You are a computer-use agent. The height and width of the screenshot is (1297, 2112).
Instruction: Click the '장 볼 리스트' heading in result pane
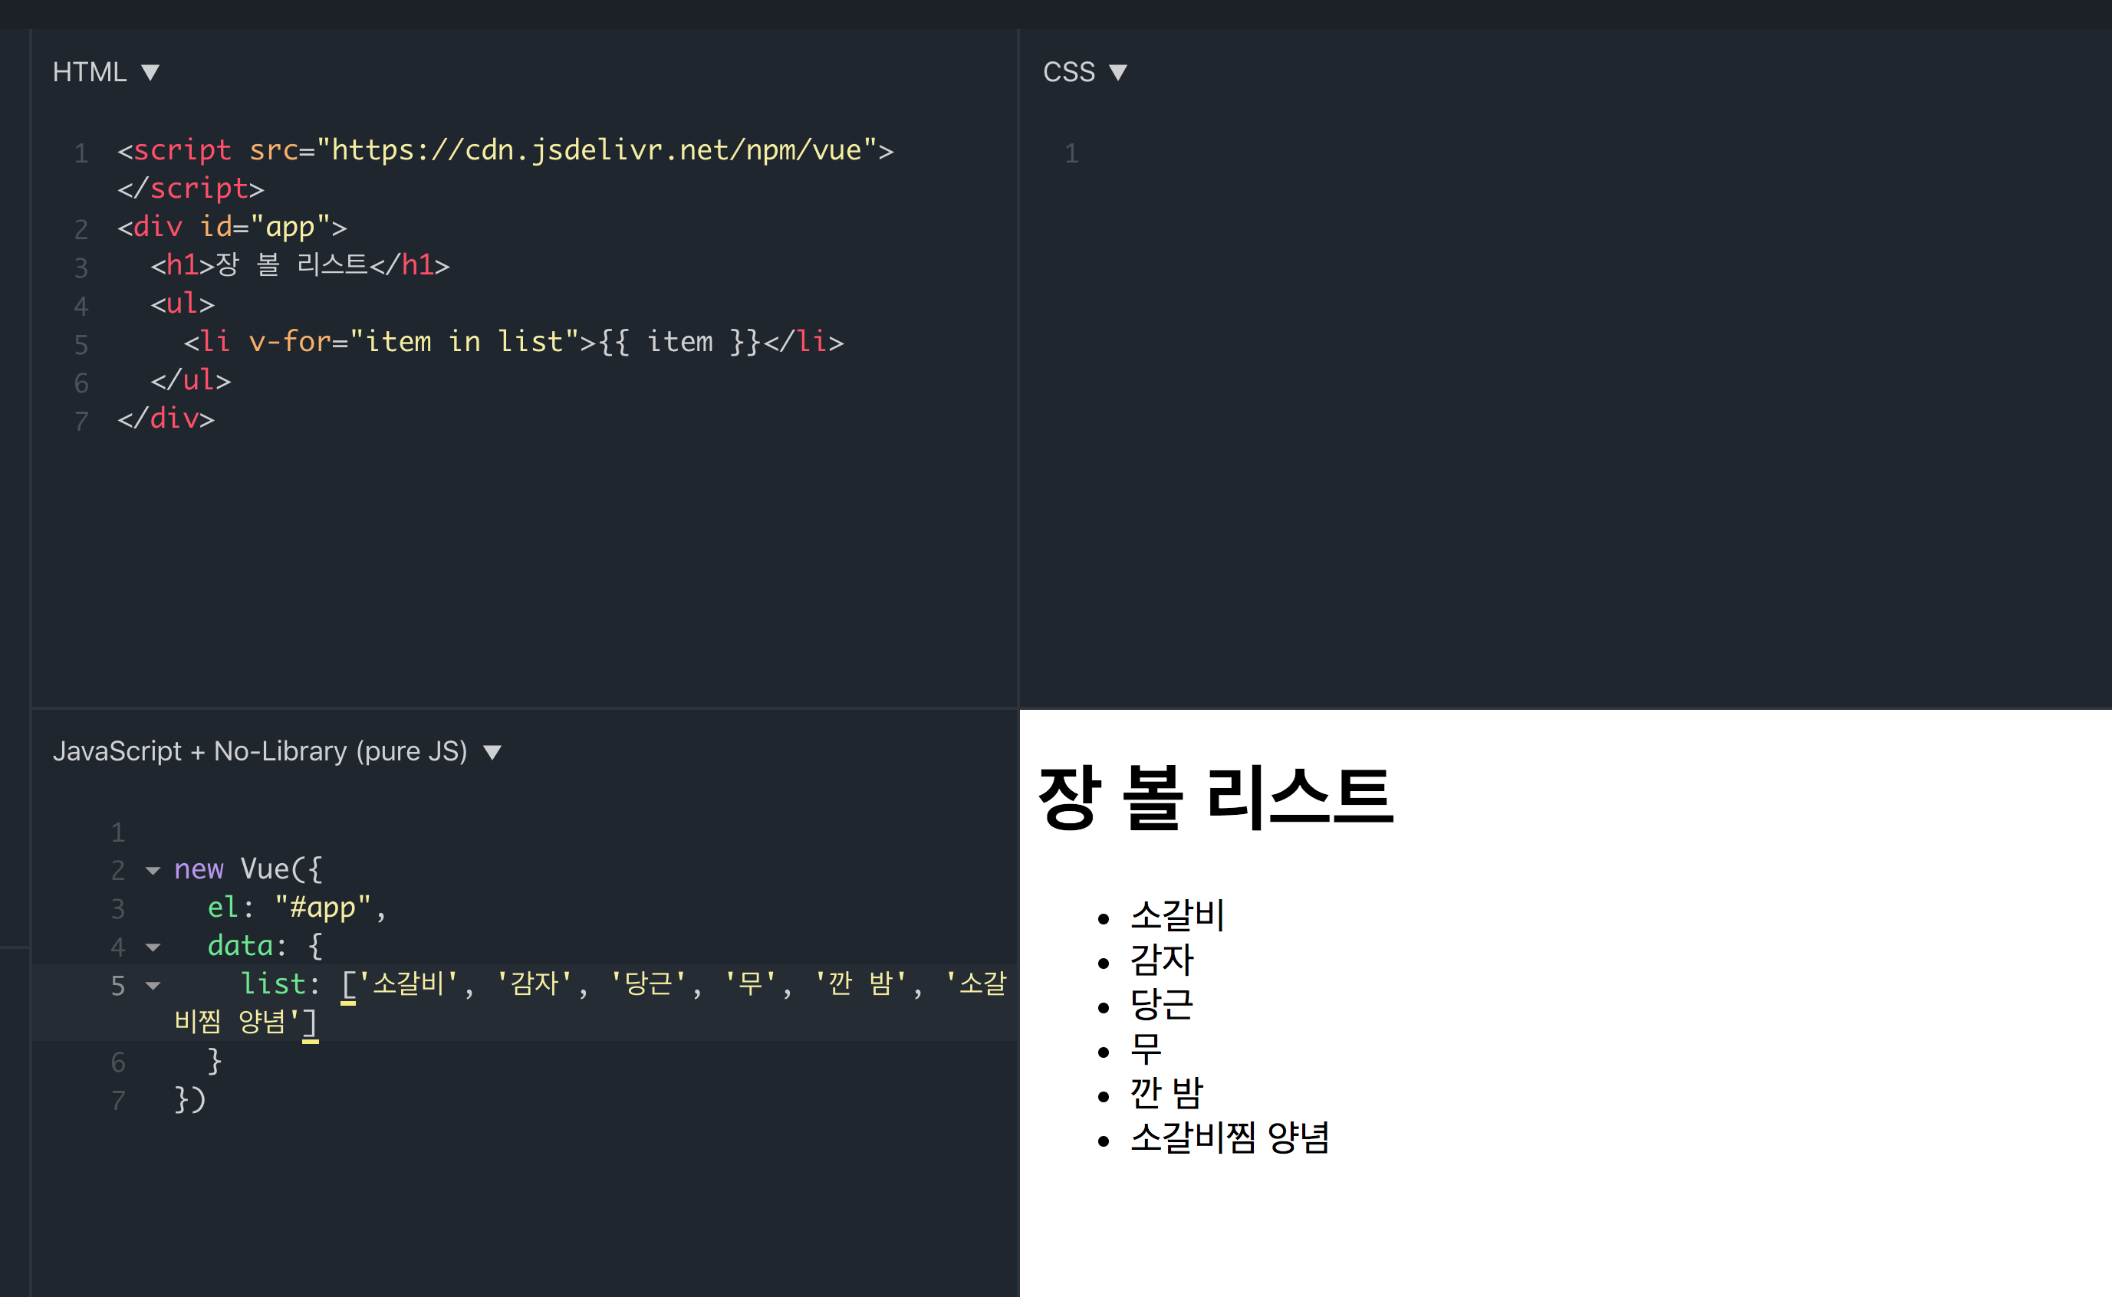[x=1214, y=798]
